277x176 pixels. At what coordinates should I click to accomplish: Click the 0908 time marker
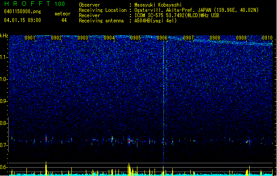click(x=215, y=38)
